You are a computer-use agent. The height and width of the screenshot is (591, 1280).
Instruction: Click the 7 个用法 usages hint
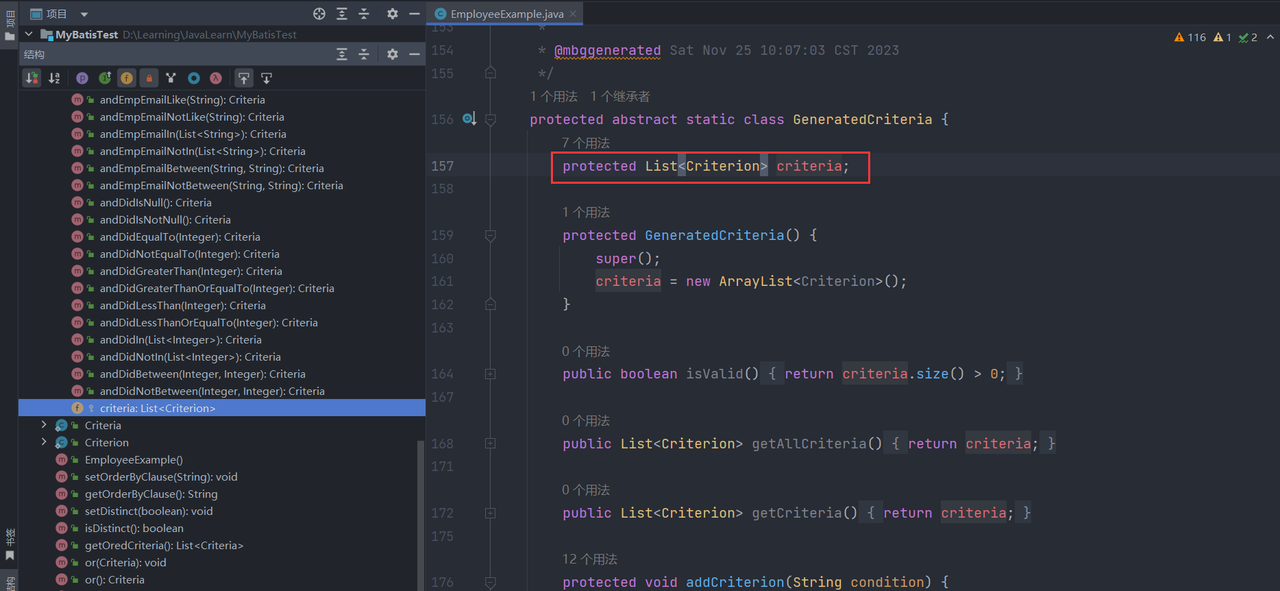pyautogui.click(x=586, y=143)
